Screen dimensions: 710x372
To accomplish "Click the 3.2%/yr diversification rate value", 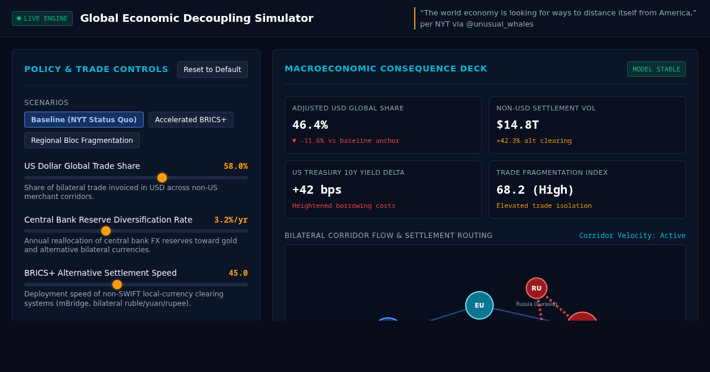I will (x=231, y=220).
